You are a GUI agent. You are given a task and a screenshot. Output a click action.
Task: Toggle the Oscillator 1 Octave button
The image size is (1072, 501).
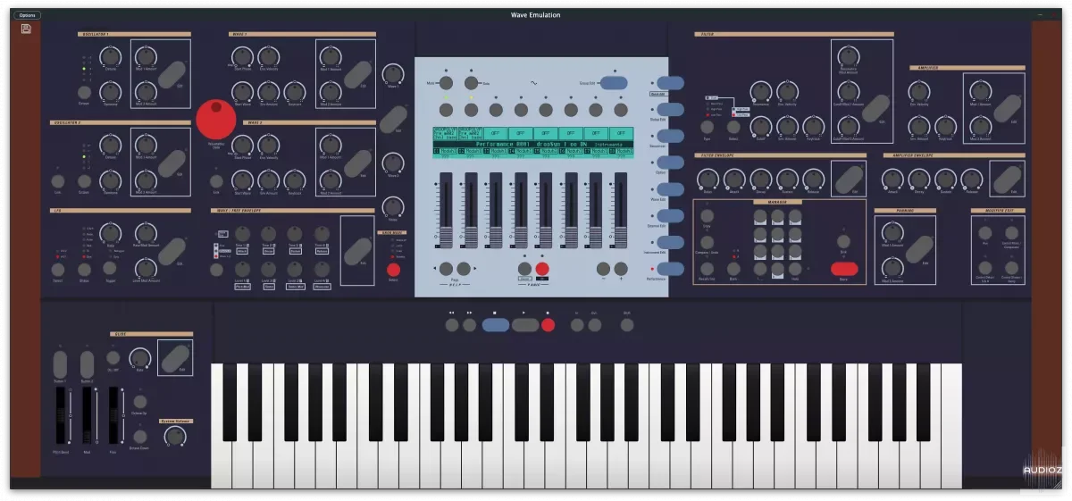tap(84, 92)
